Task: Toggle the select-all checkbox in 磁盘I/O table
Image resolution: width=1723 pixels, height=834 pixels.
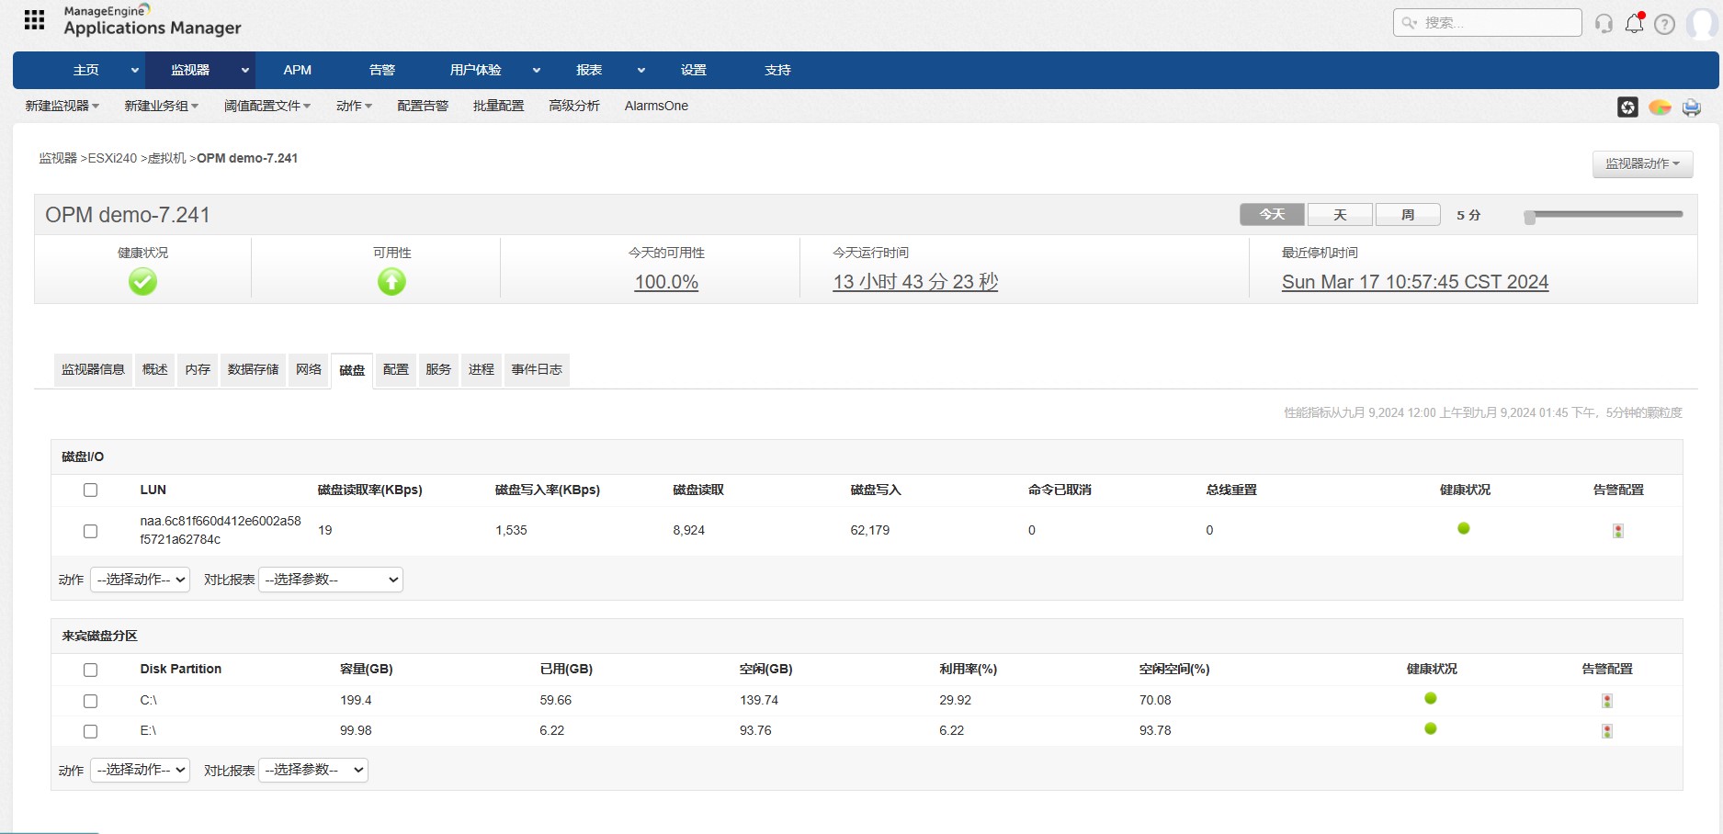Action: pyautogui.click(x=90, y=490)
